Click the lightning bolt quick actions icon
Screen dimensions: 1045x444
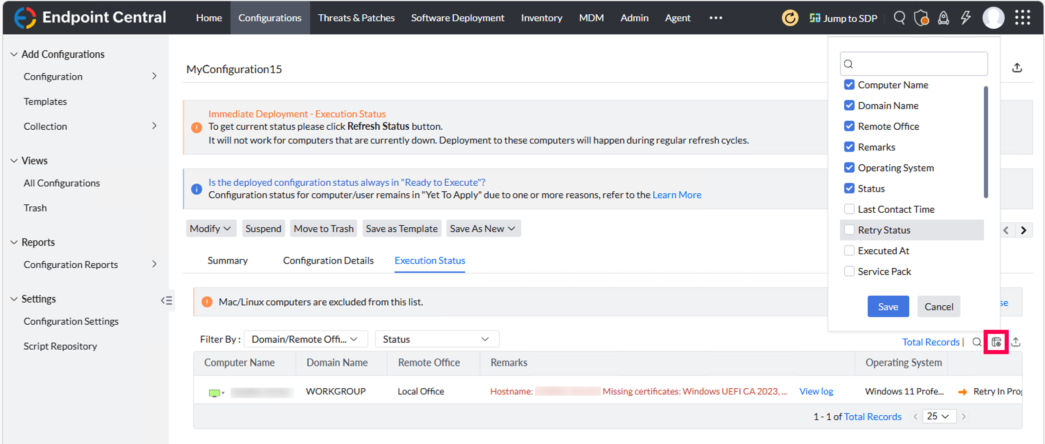coord(965,18)
